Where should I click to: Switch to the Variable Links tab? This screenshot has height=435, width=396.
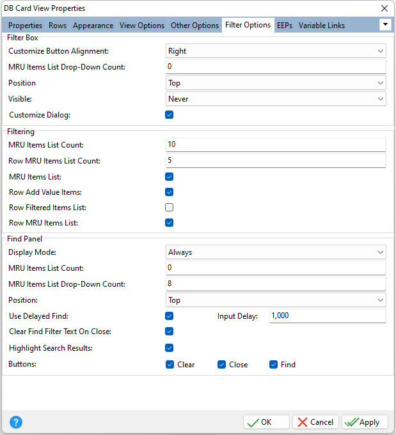(x=322, y=26)
